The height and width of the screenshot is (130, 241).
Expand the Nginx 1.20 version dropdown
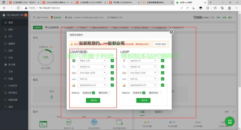pos(92,61)
